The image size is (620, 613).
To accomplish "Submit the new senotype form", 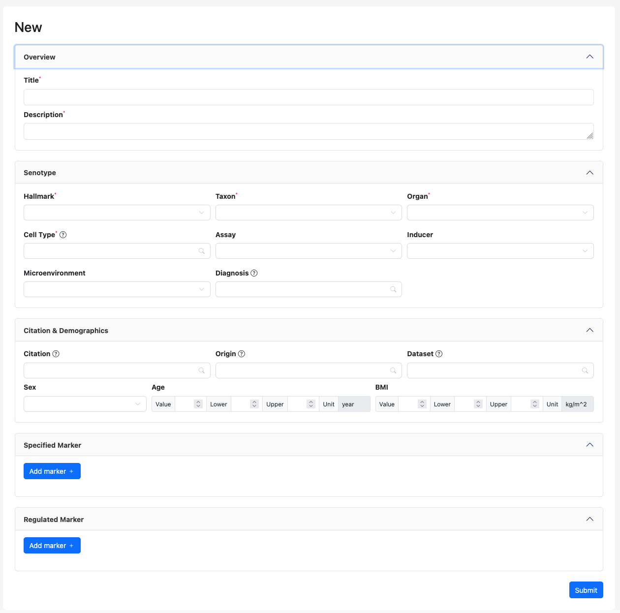I will 586,590.
